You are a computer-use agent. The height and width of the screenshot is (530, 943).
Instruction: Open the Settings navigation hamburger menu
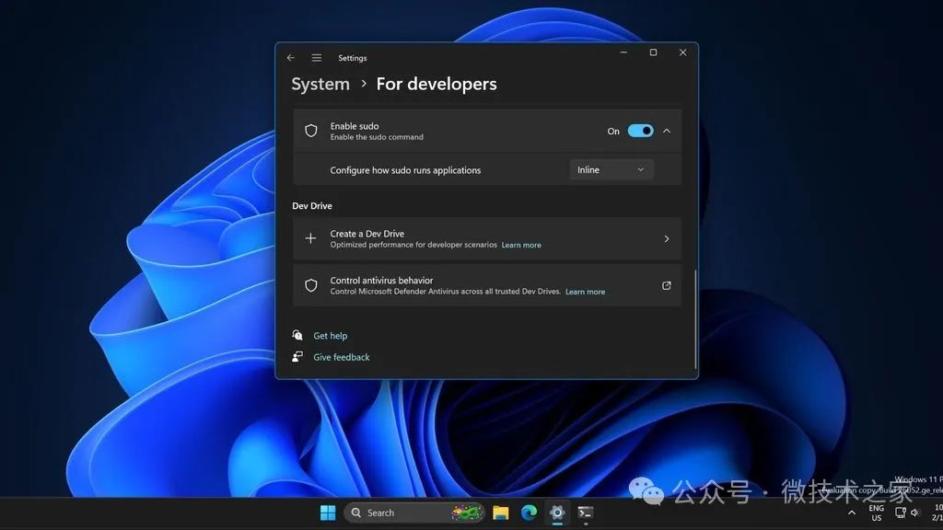coord(316,57)
